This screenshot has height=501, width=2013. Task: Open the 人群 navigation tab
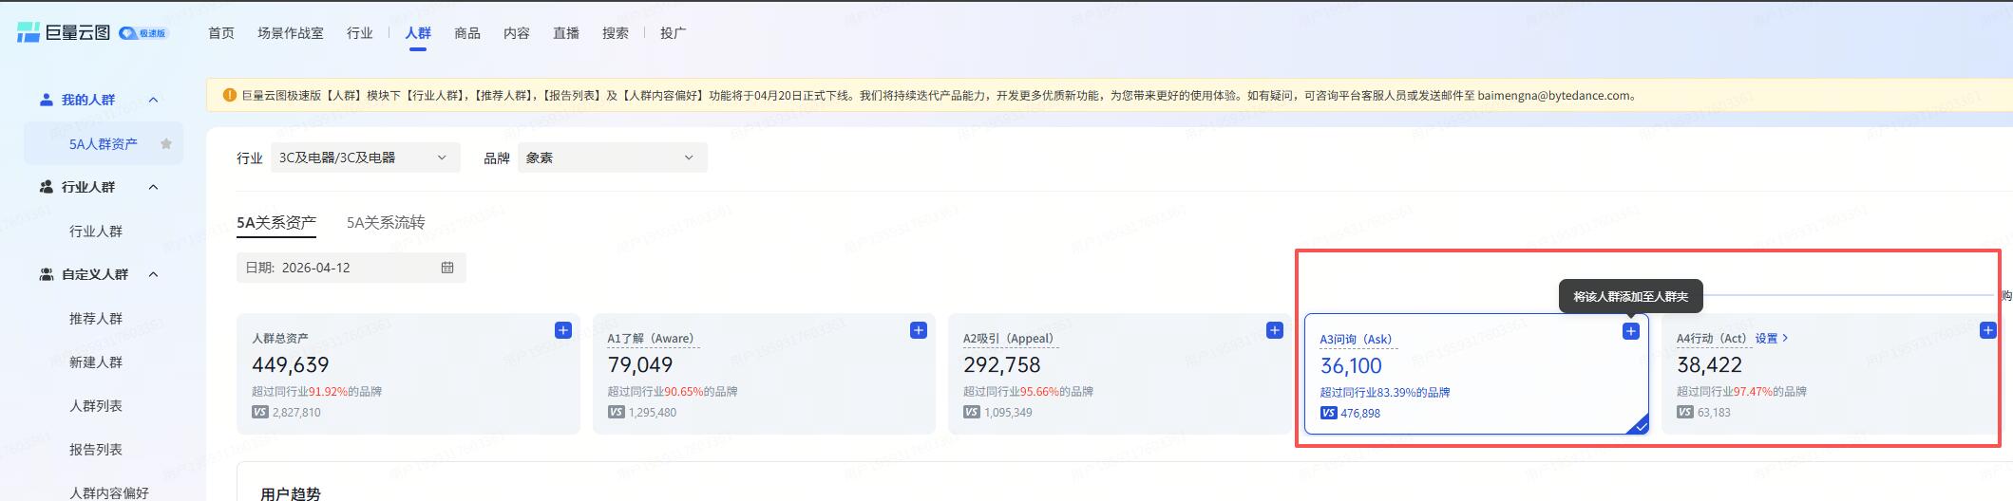tap(418, 33)
